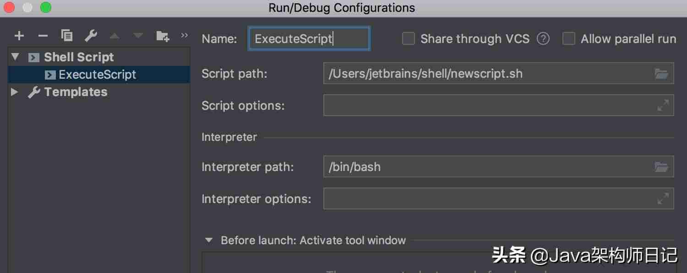Click the Before launch: Activate tool window text
Image resolution: width=687 pixels, height=273 pixels.
[x=313, y=240]
